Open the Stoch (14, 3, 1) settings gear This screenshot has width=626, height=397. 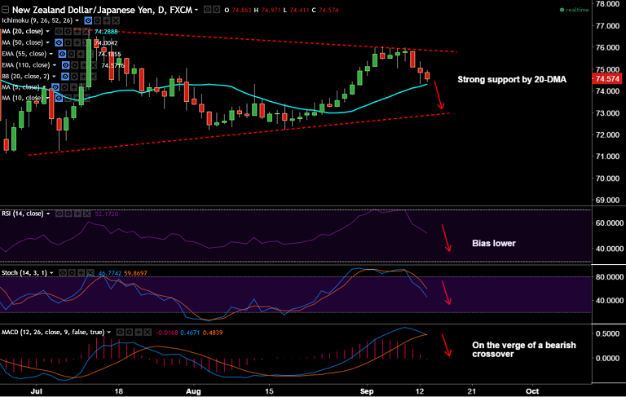coord(72,273)
